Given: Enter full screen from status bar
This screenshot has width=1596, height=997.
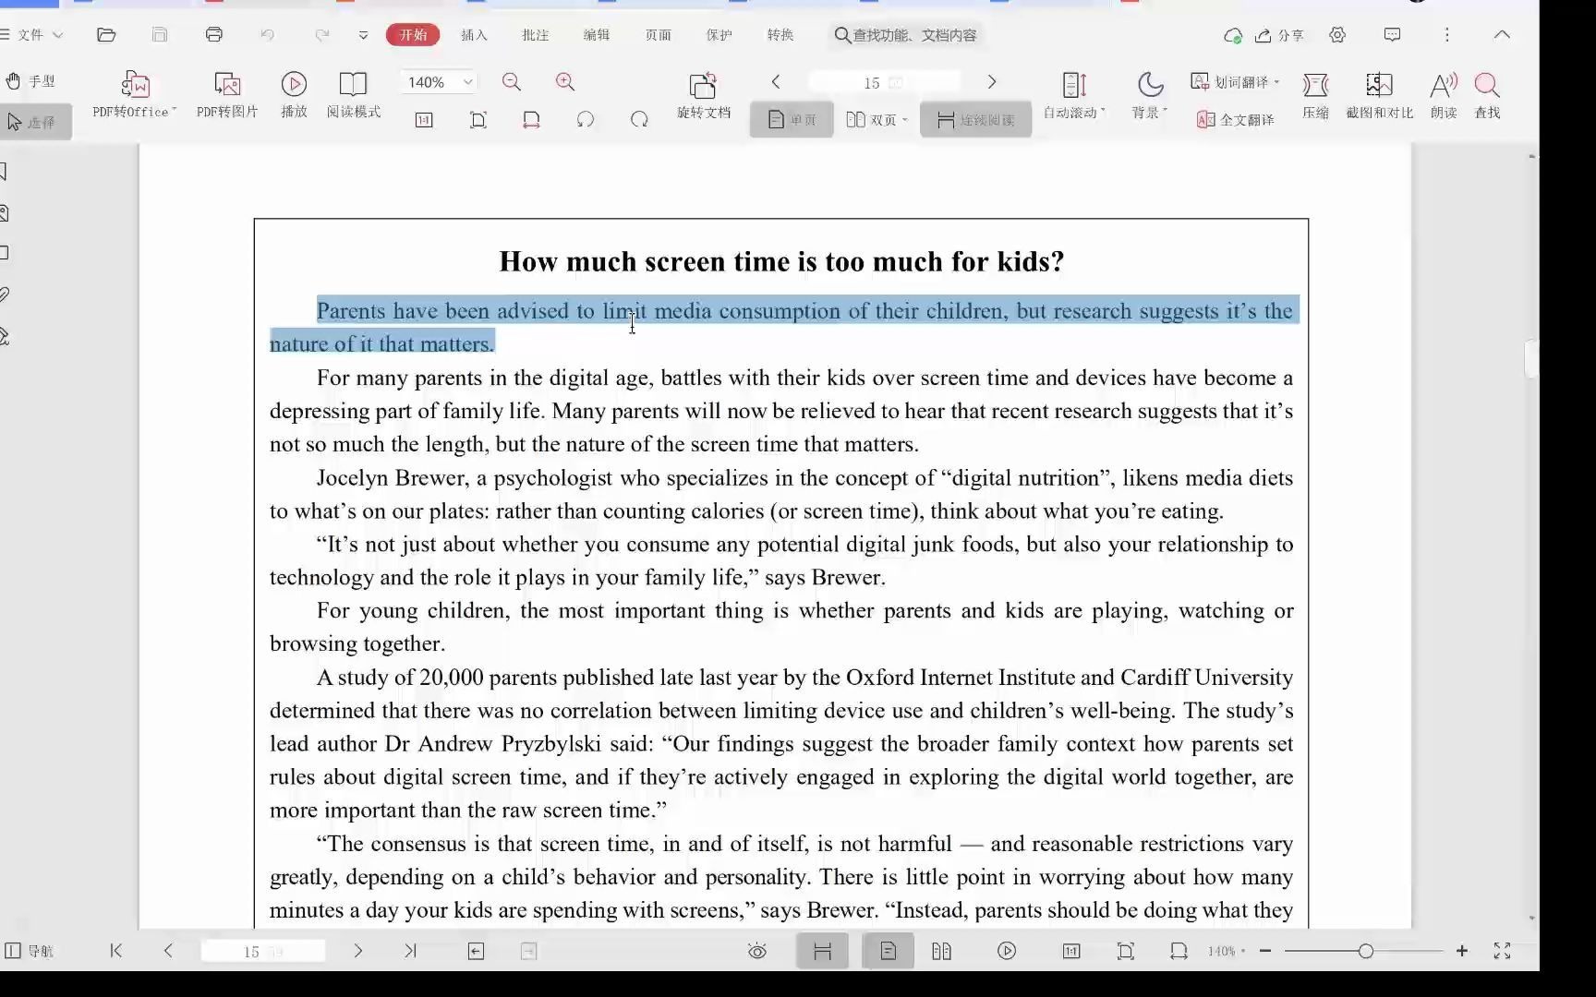Looking at the screenshot, I should click(1503, 951).
